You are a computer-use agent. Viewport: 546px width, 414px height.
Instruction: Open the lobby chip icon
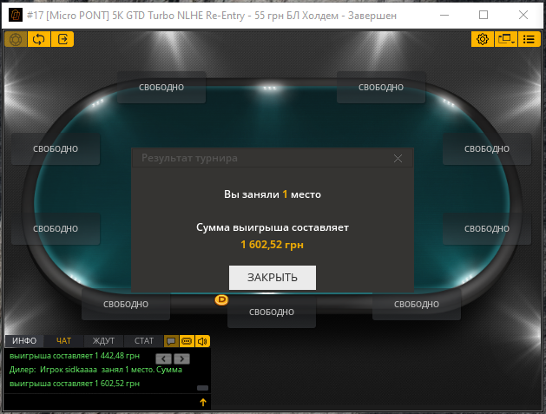point(16,39)
